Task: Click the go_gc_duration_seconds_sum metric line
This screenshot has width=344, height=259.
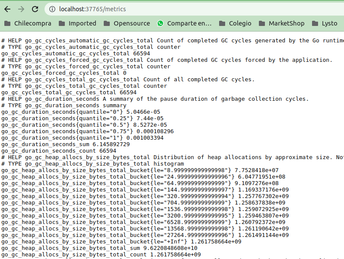Action: point(65,144)
